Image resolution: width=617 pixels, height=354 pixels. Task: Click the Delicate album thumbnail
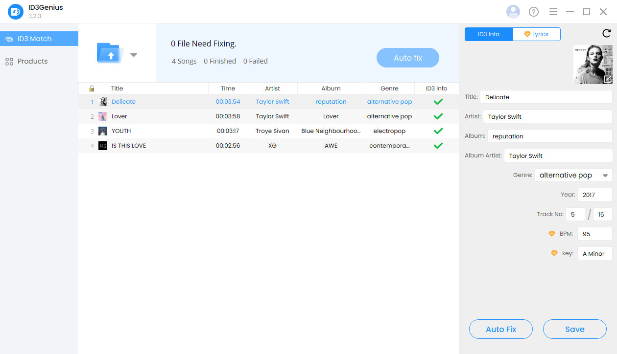click(x=103, y=102)
